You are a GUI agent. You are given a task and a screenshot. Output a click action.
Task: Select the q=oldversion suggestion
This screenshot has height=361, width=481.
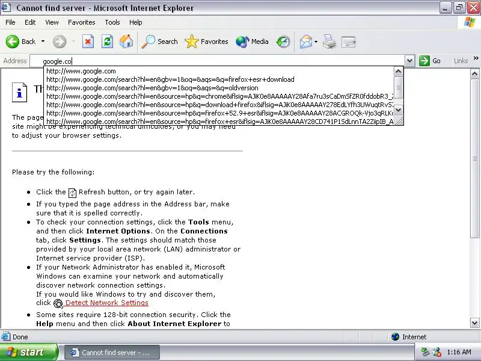(219, 88)
